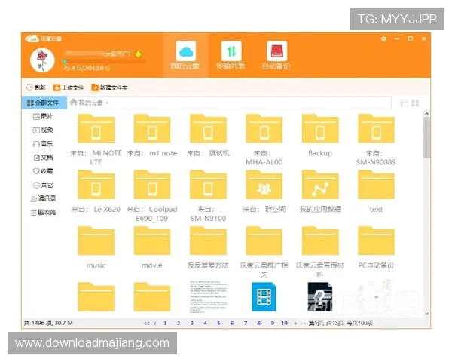Open the 自动备份 auto backup icon
452x362 pixels.
click(x=276, y=56)
